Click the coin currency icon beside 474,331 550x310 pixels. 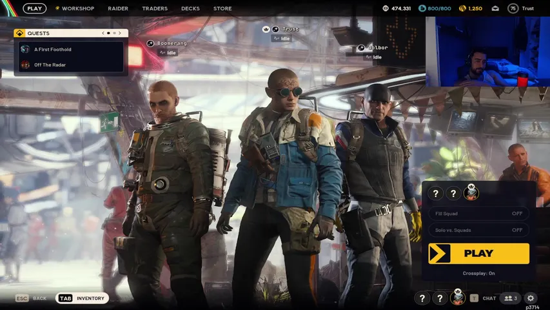click(x=386, y=8)
